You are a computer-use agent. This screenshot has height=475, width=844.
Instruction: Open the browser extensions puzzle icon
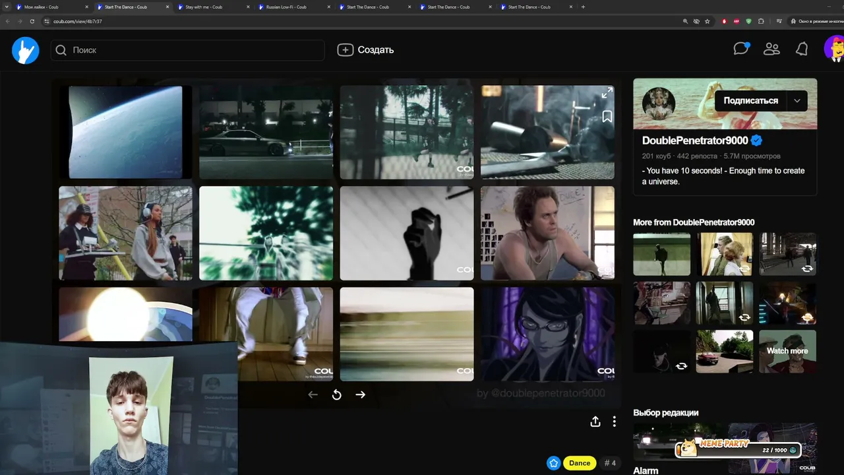click(761, 21)
